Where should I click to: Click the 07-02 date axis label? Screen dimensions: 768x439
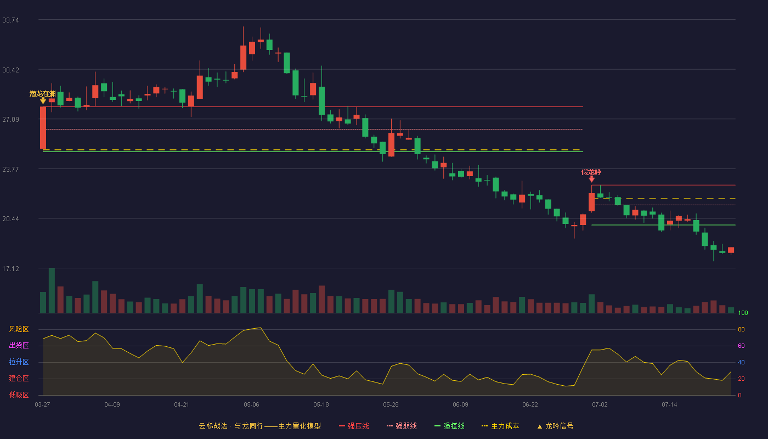tap(600, 404)
